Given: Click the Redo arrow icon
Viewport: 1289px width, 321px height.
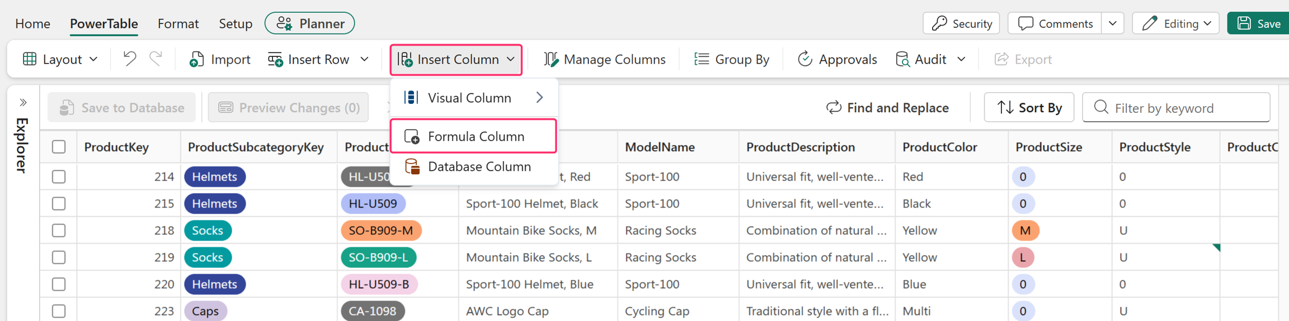Looking at the screenshot, I should pyautogui.click(x=156, y=59).
